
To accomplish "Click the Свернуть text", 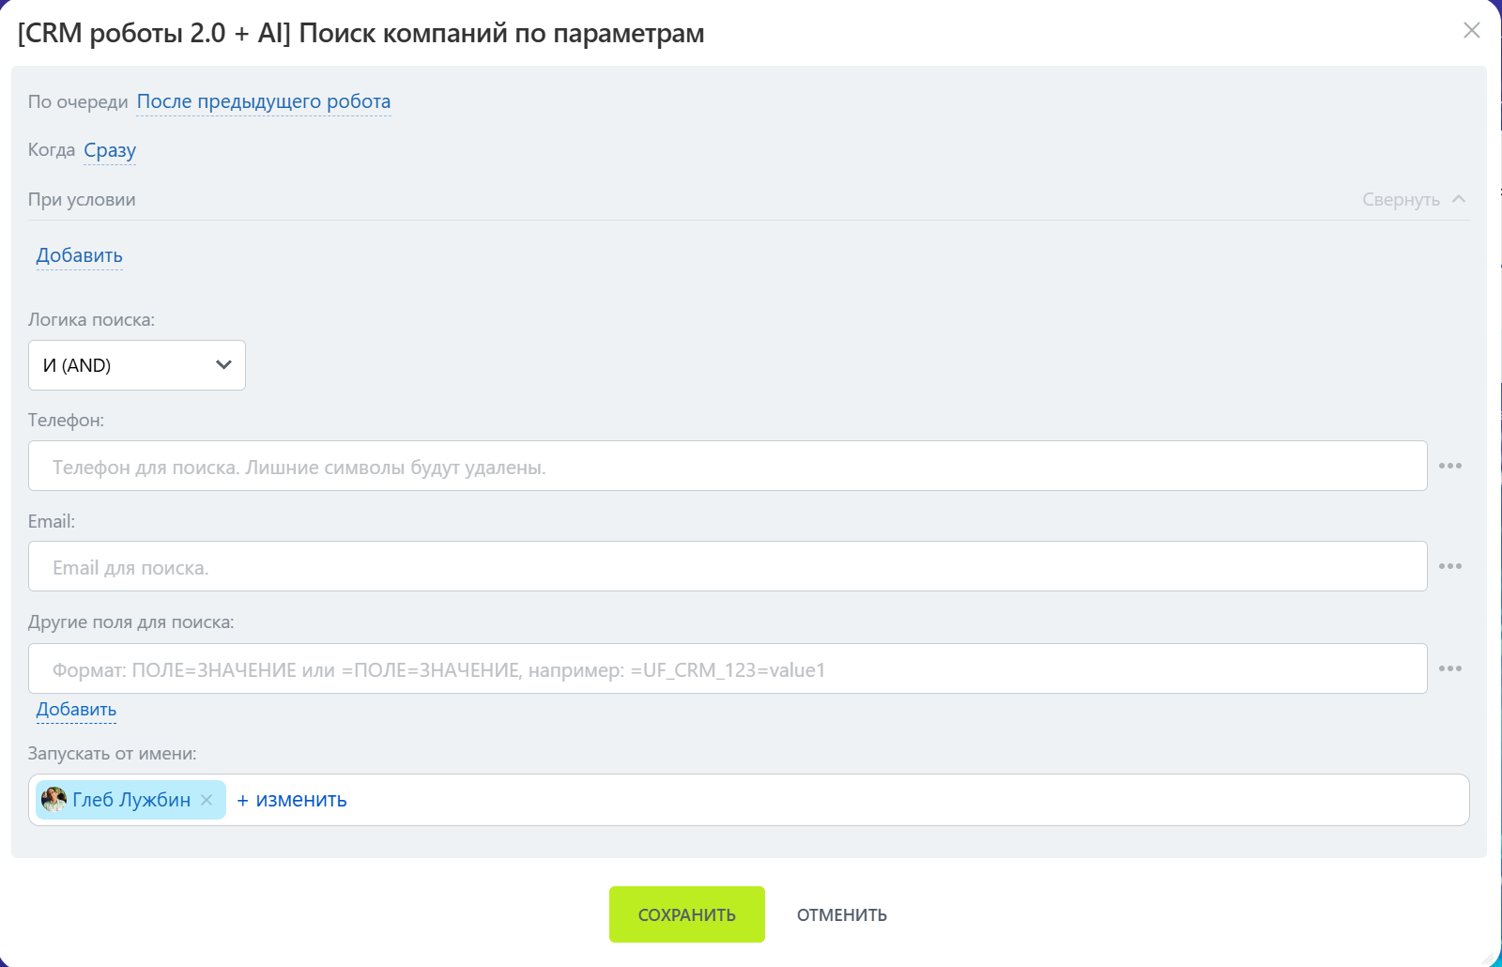I will pos(1401,199).
